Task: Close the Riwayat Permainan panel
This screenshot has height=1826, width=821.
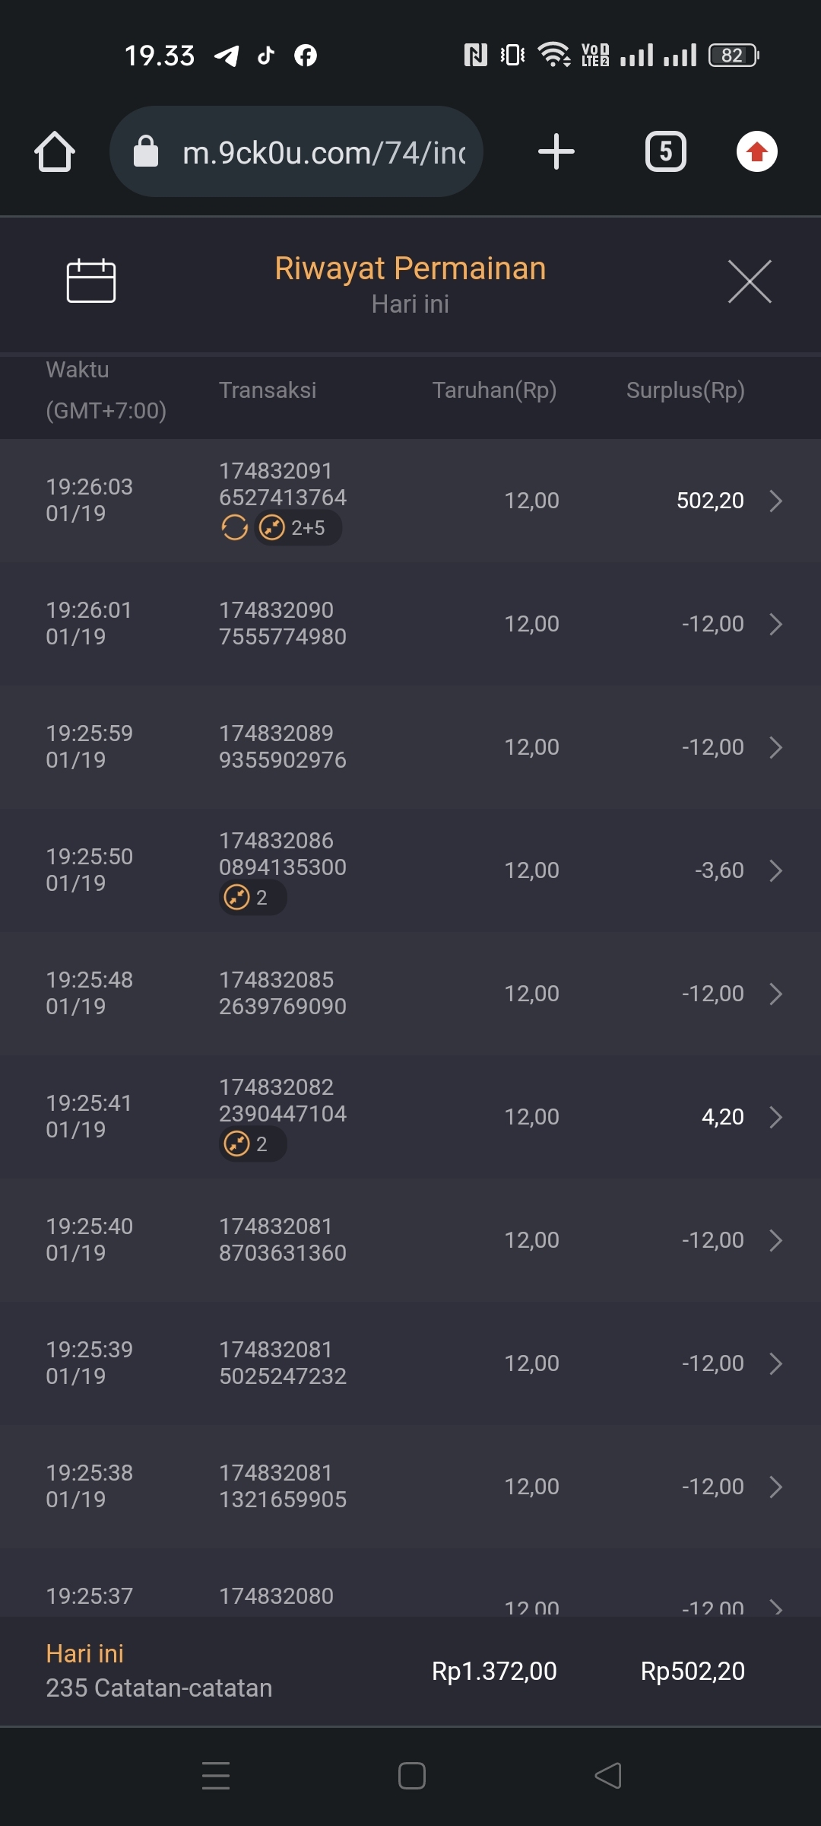Action: pyautogui.click(x=750, y=282)
